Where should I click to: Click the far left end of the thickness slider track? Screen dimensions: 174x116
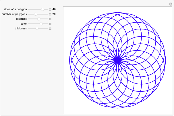[x=28, y=28]
